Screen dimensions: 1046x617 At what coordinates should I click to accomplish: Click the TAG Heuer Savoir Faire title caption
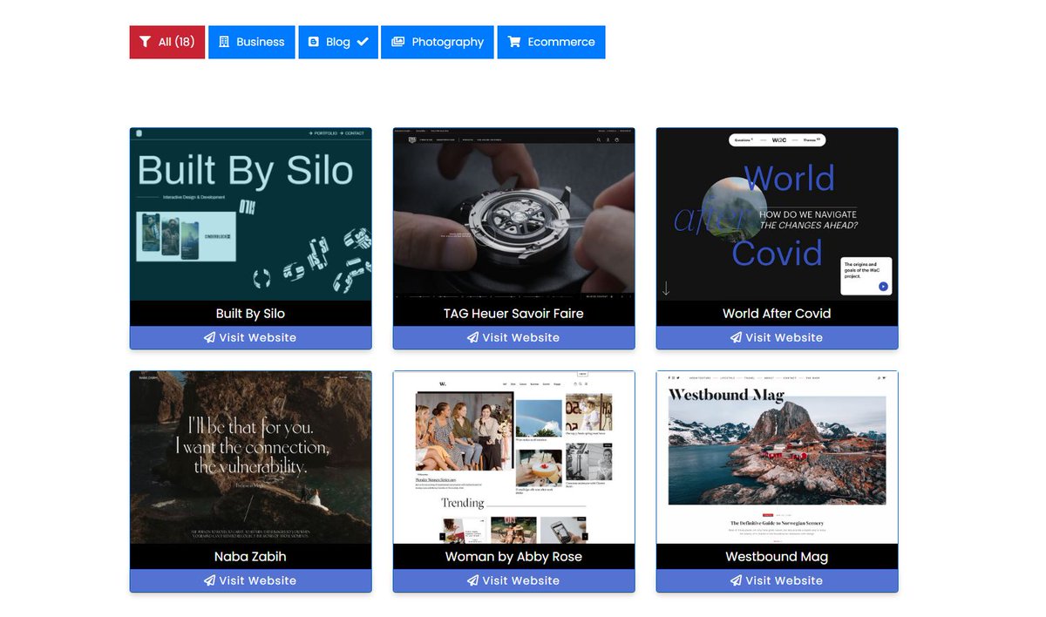[x=514, y=314]
